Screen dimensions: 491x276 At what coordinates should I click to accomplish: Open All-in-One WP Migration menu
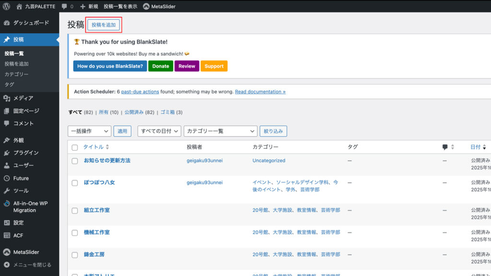pyautogui.click(x=30, y=207)
